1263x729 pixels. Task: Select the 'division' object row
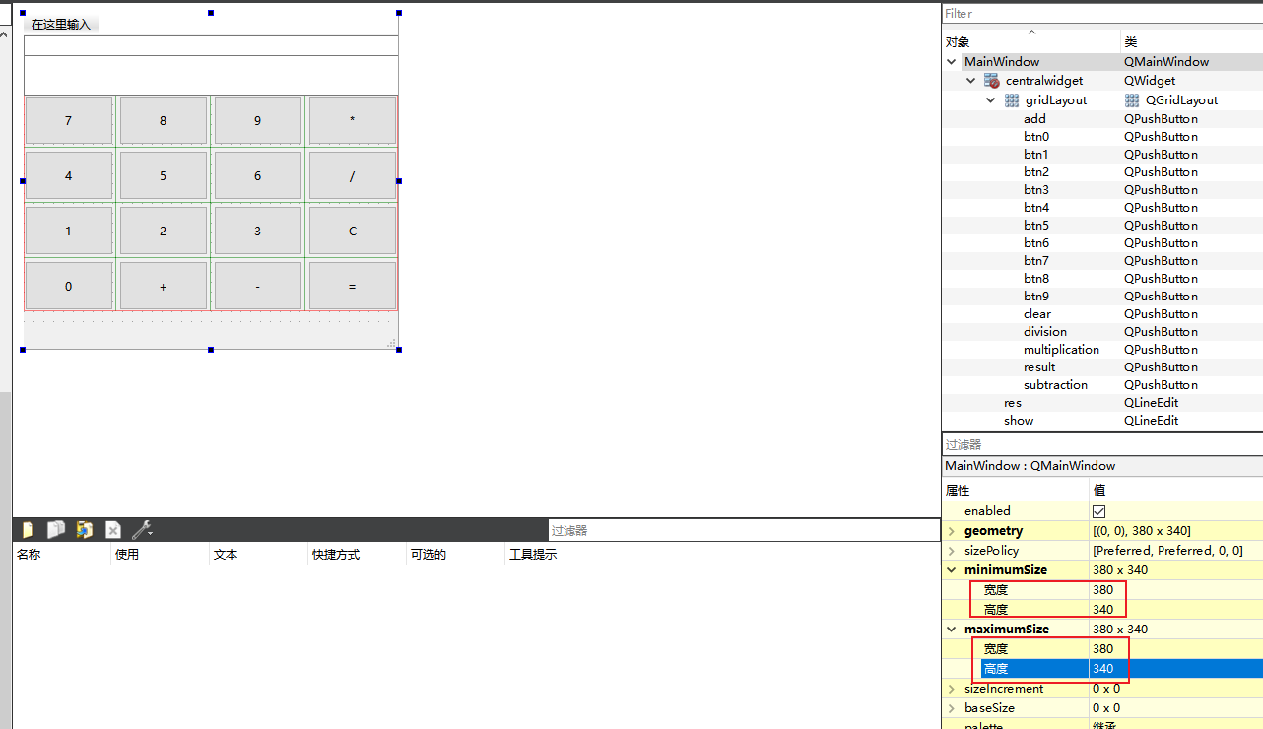click(1101, 332)
